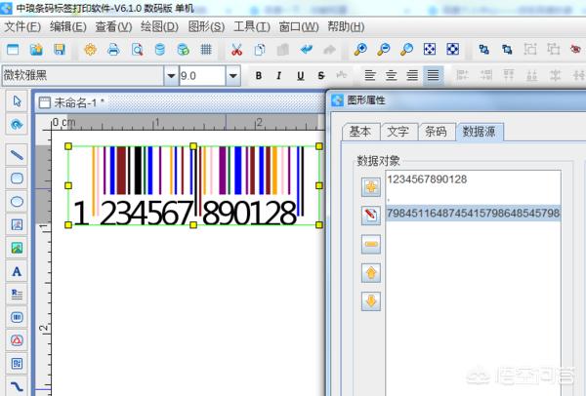Open database settings icon
Screen dimensions: 586x396
pos(160,50)
